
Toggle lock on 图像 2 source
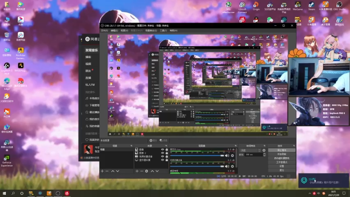coord(167,153)
